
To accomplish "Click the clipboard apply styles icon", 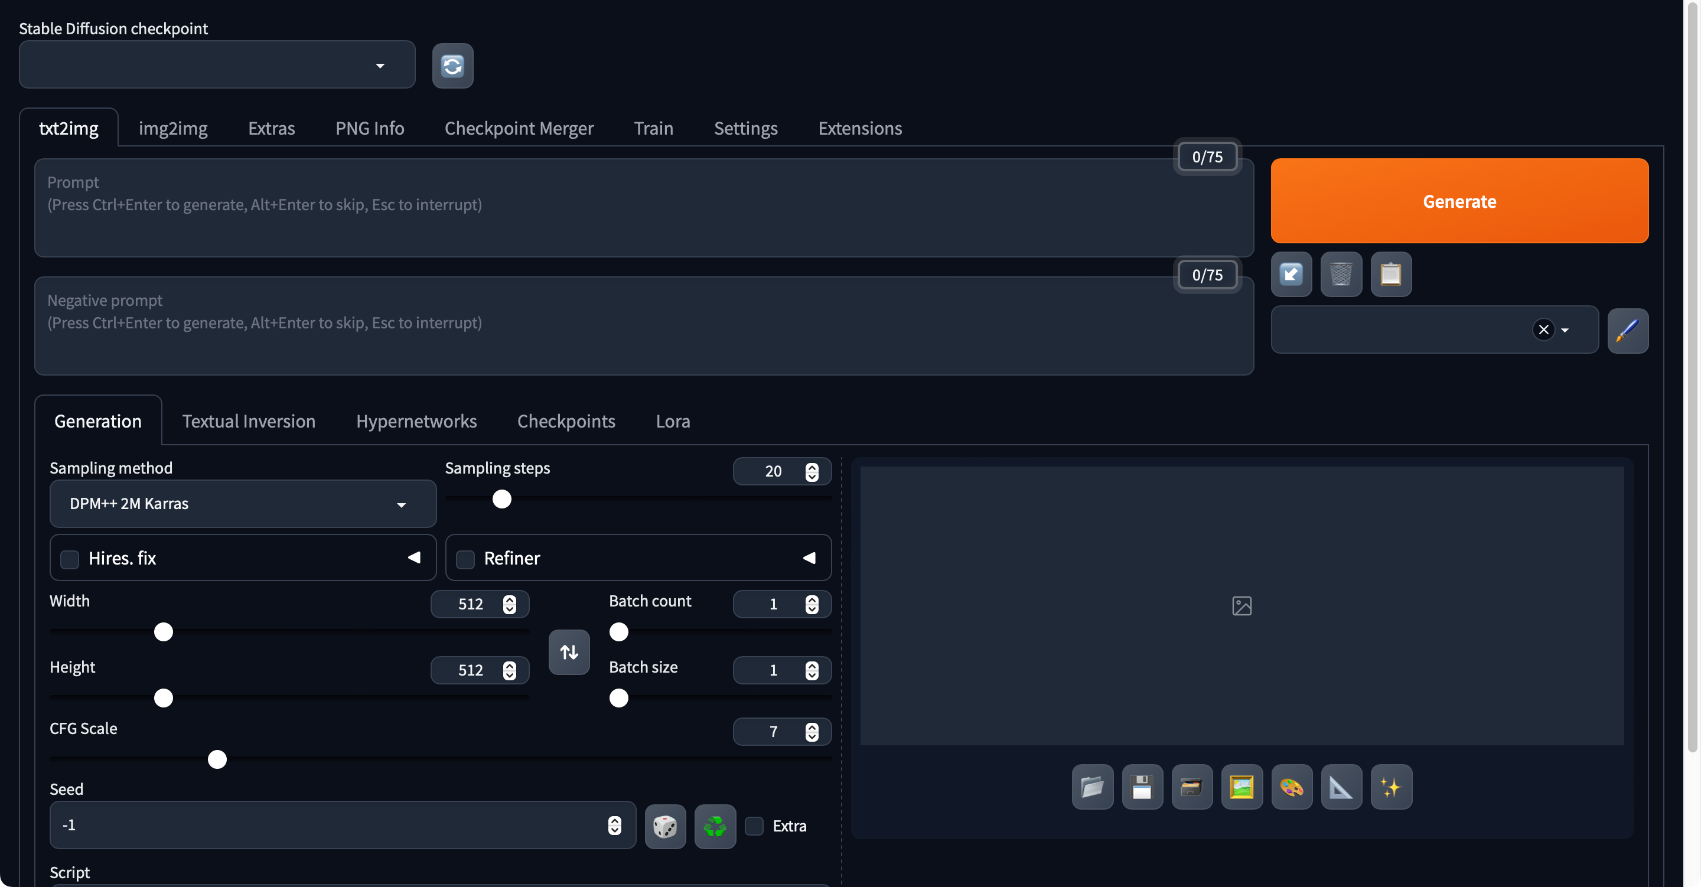I will [1391, 273].
